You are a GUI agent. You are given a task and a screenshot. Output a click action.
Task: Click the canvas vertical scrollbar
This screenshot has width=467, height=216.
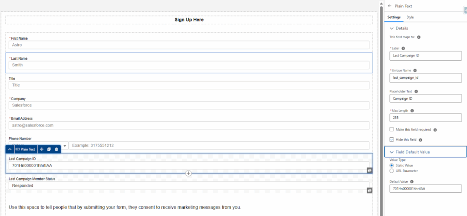click(x=381, y=110)
